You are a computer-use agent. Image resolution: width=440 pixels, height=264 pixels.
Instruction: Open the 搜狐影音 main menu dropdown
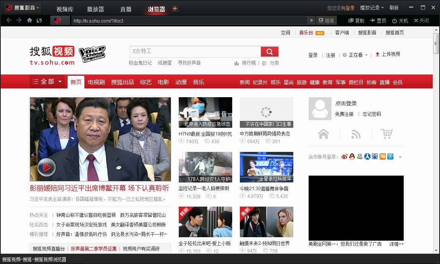click(23, 8)
